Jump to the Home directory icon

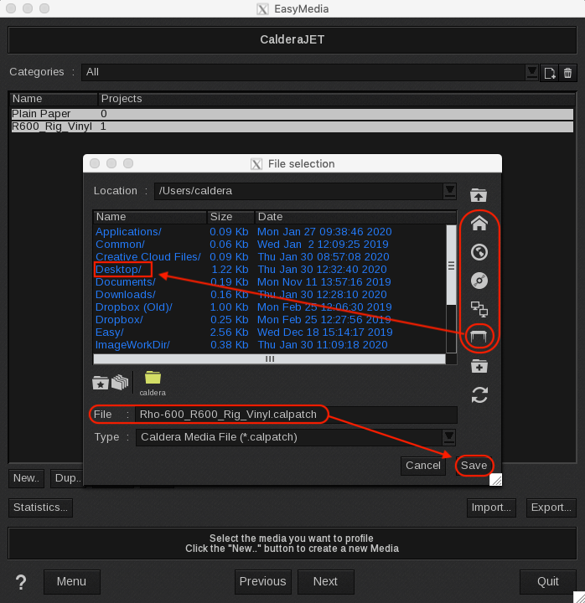479,223
